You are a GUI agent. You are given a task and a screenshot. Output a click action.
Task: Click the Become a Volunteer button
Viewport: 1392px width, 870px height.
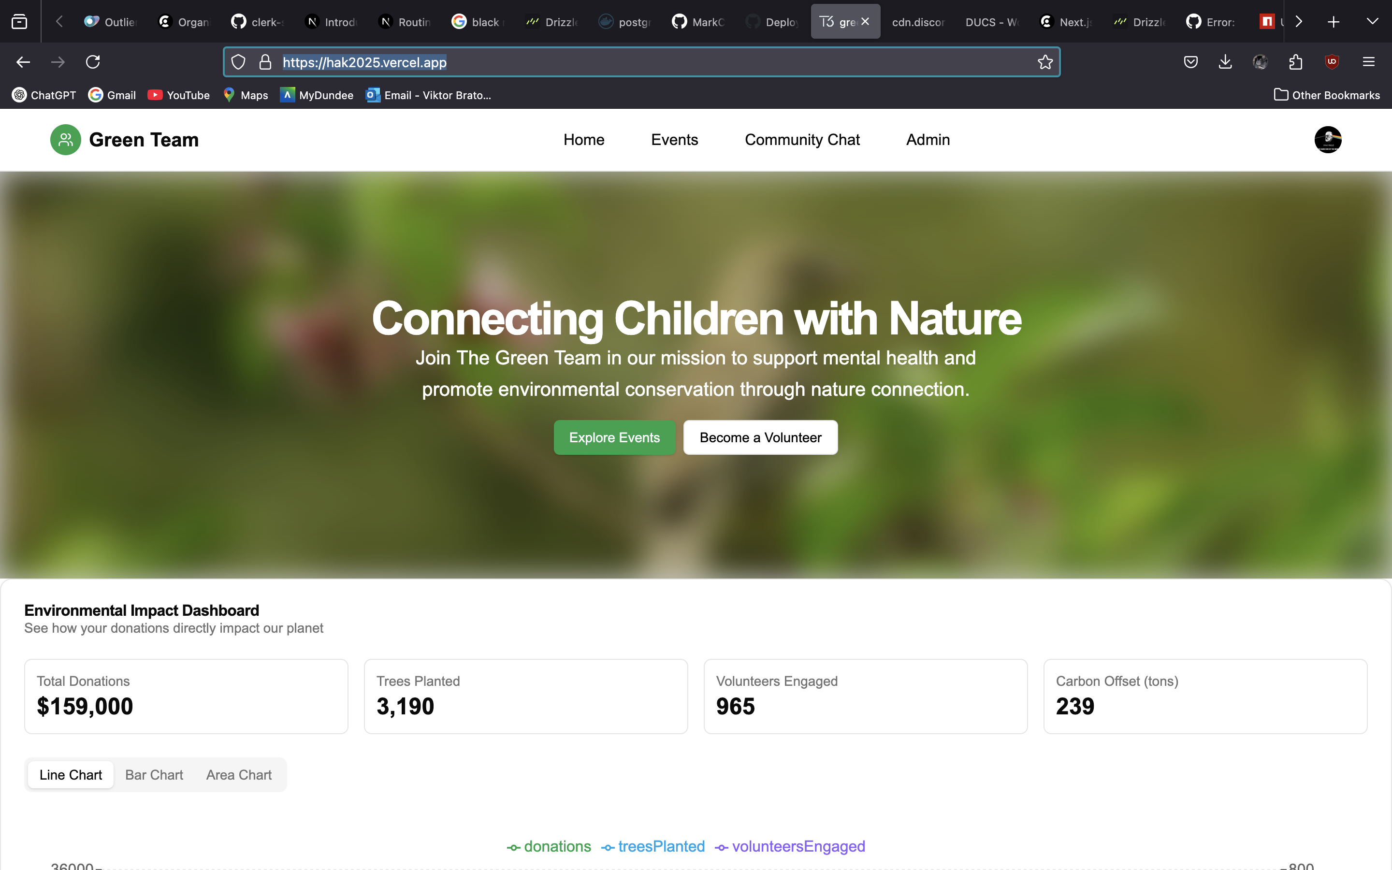click(x=760, y=437)
